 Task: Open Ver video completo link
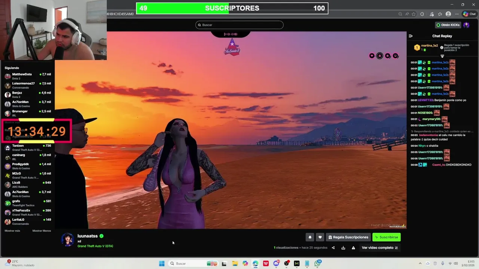pyautogui.click(x=380, y=248)
